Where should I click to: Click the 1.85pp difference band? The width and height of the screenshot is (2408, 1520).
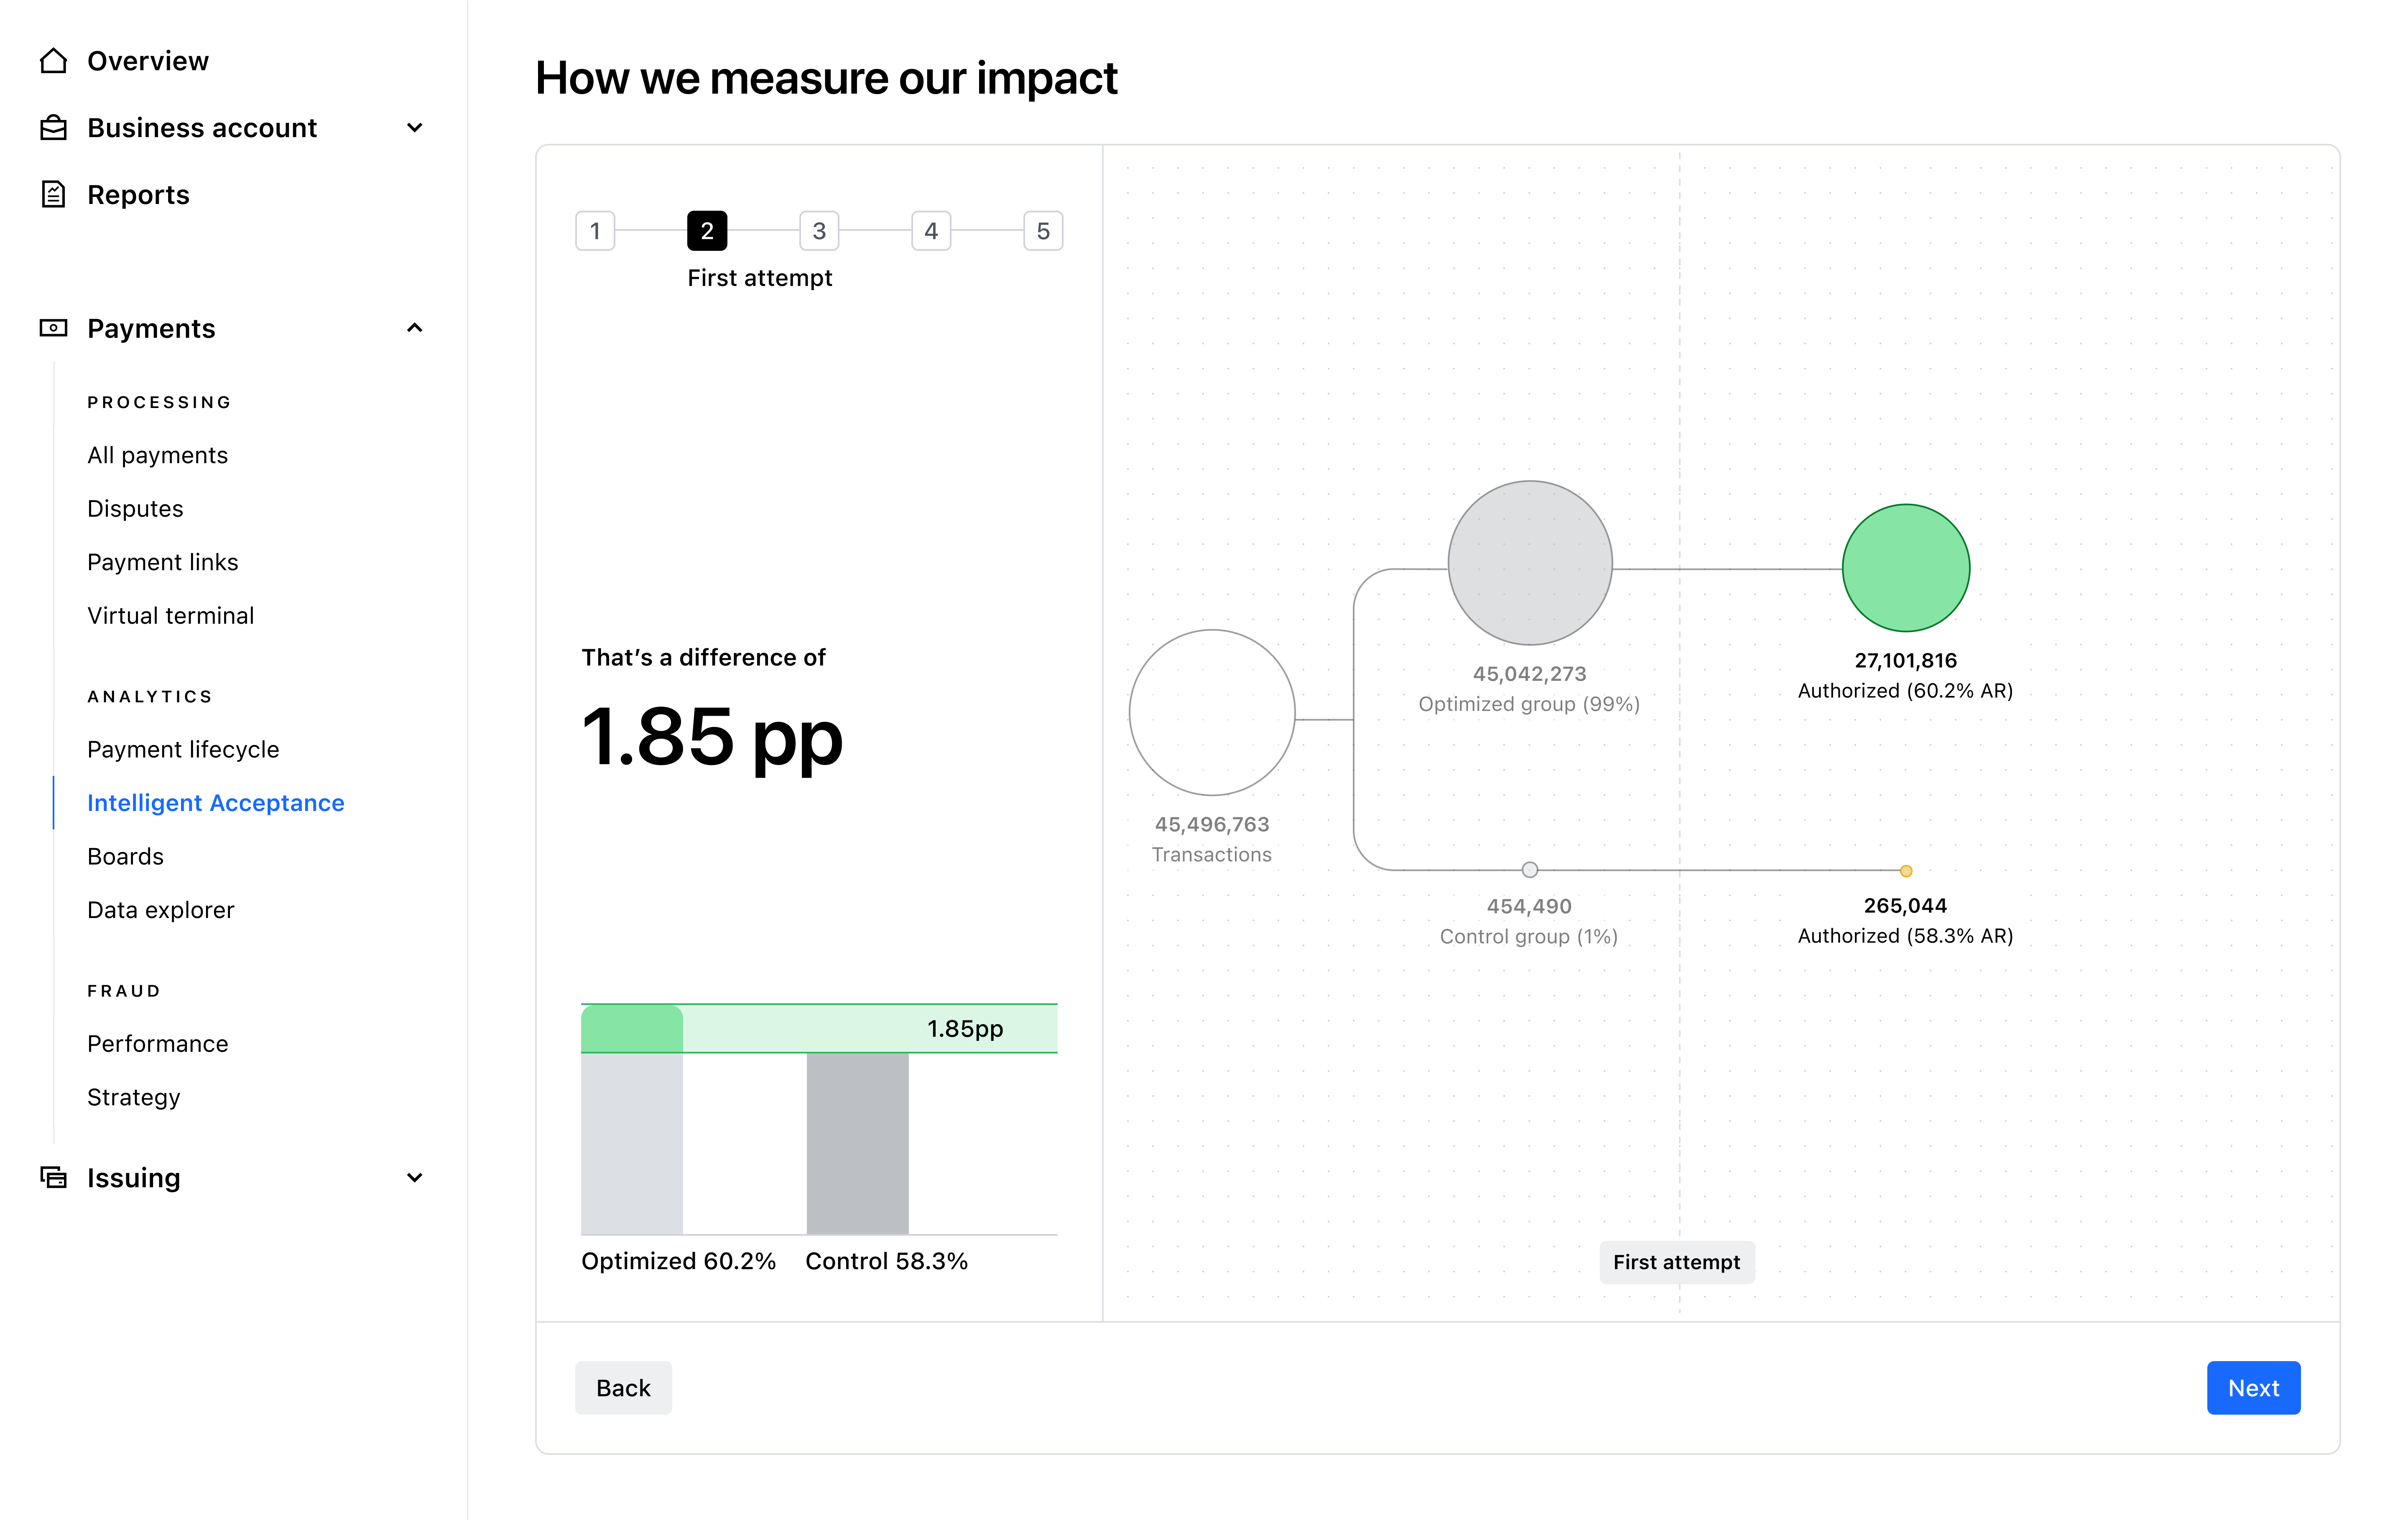819,1029
